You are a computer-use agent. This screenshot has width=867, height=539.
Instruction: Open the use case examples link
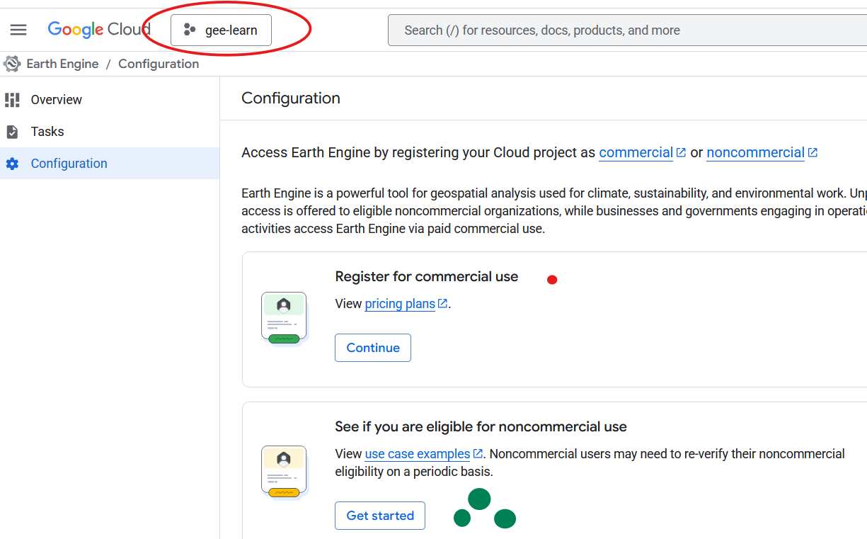pos(418,454)
